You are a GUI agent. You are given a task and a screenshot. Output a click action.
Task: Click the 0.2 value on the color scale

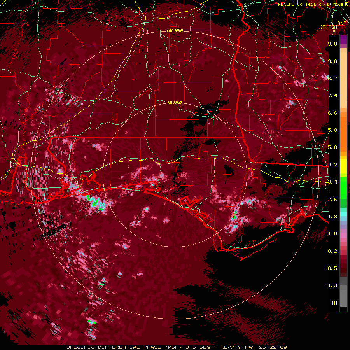[332, 251]
